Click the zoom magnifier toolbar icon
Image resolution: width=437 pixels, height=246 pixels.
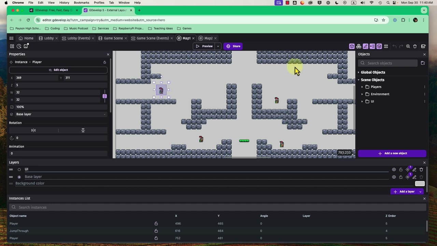point(408,46)
